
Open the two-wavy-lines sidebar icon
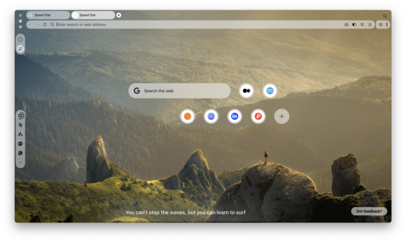click(21, 125)
